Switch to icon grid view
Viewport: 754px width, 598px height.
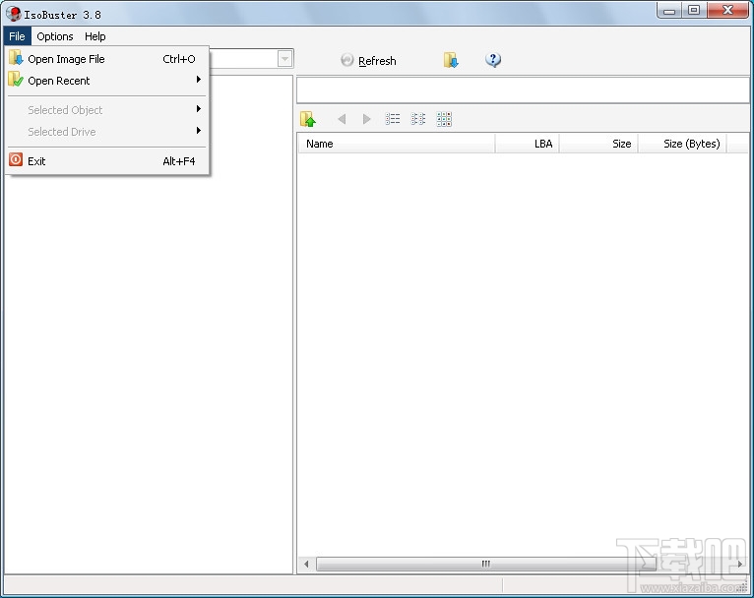point(444,119)
